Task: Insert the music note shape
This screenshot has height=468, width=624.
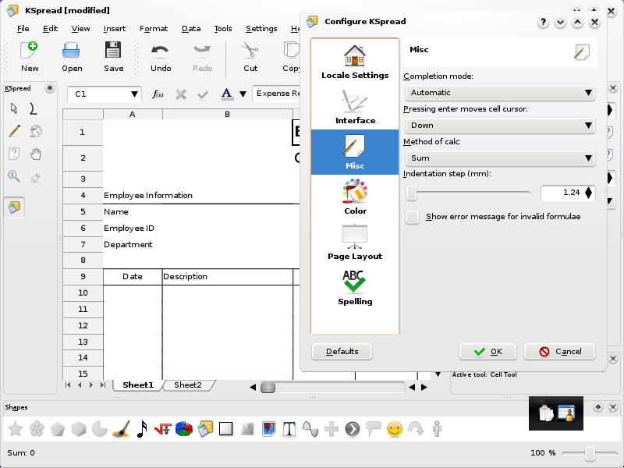Action: [142, 429]
